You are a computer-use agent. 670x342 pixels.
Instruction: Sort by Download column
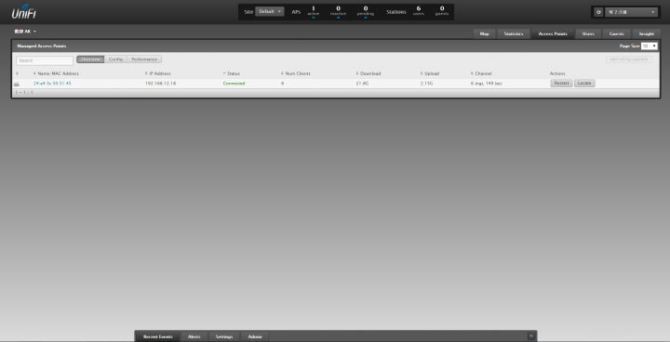[368, 73]
